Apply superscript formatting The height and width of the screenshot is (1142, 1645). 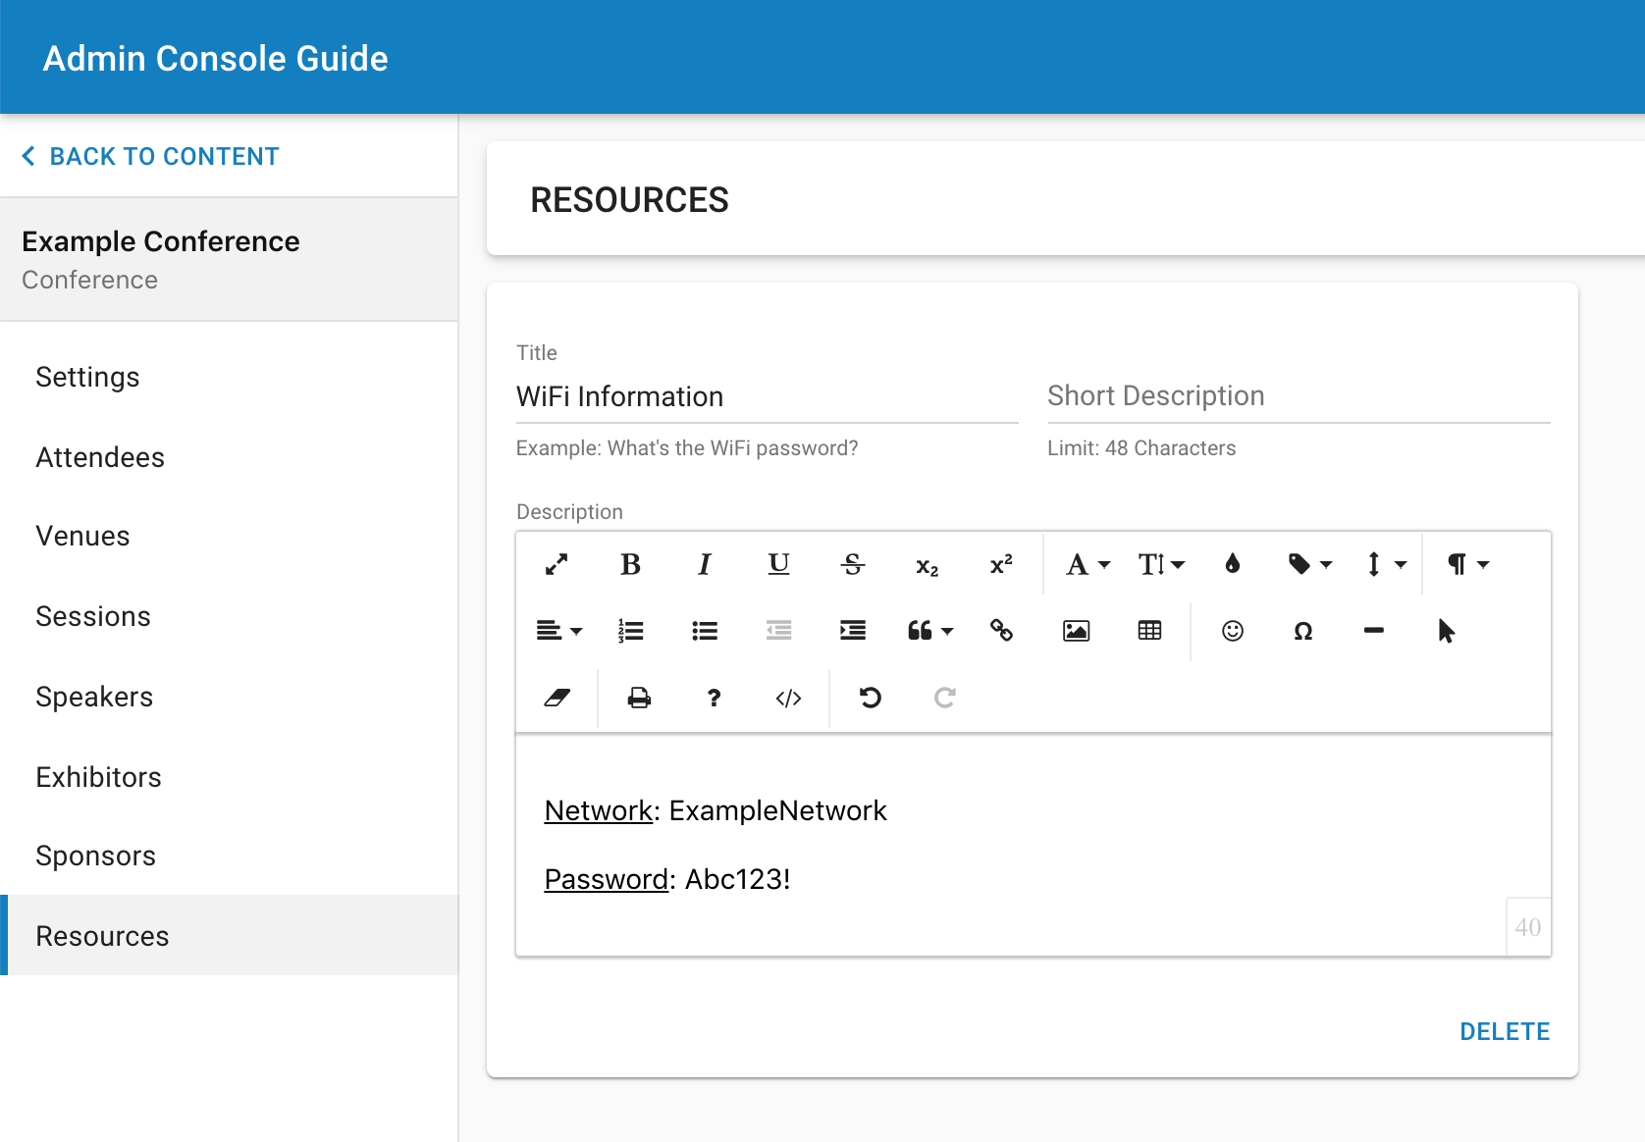pyautogui.click(x=1001, y=564)
